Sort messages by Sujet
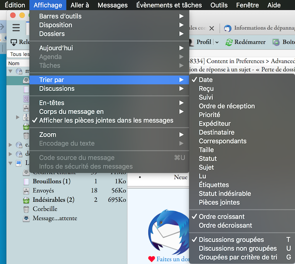 [242, 167]
